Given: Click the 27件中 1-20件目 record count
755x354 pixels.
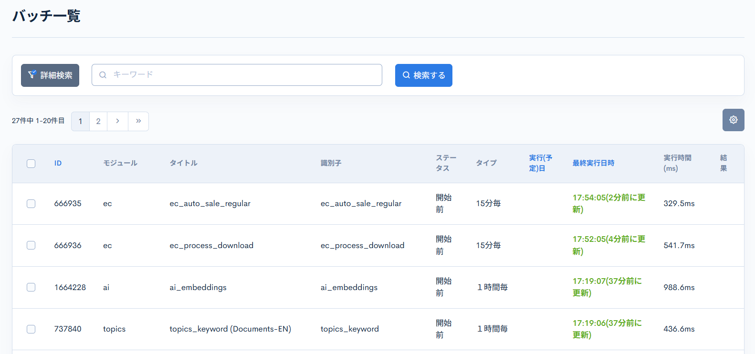Looking at the screenshot, I should pyautogui.click(x=38, y=121).
